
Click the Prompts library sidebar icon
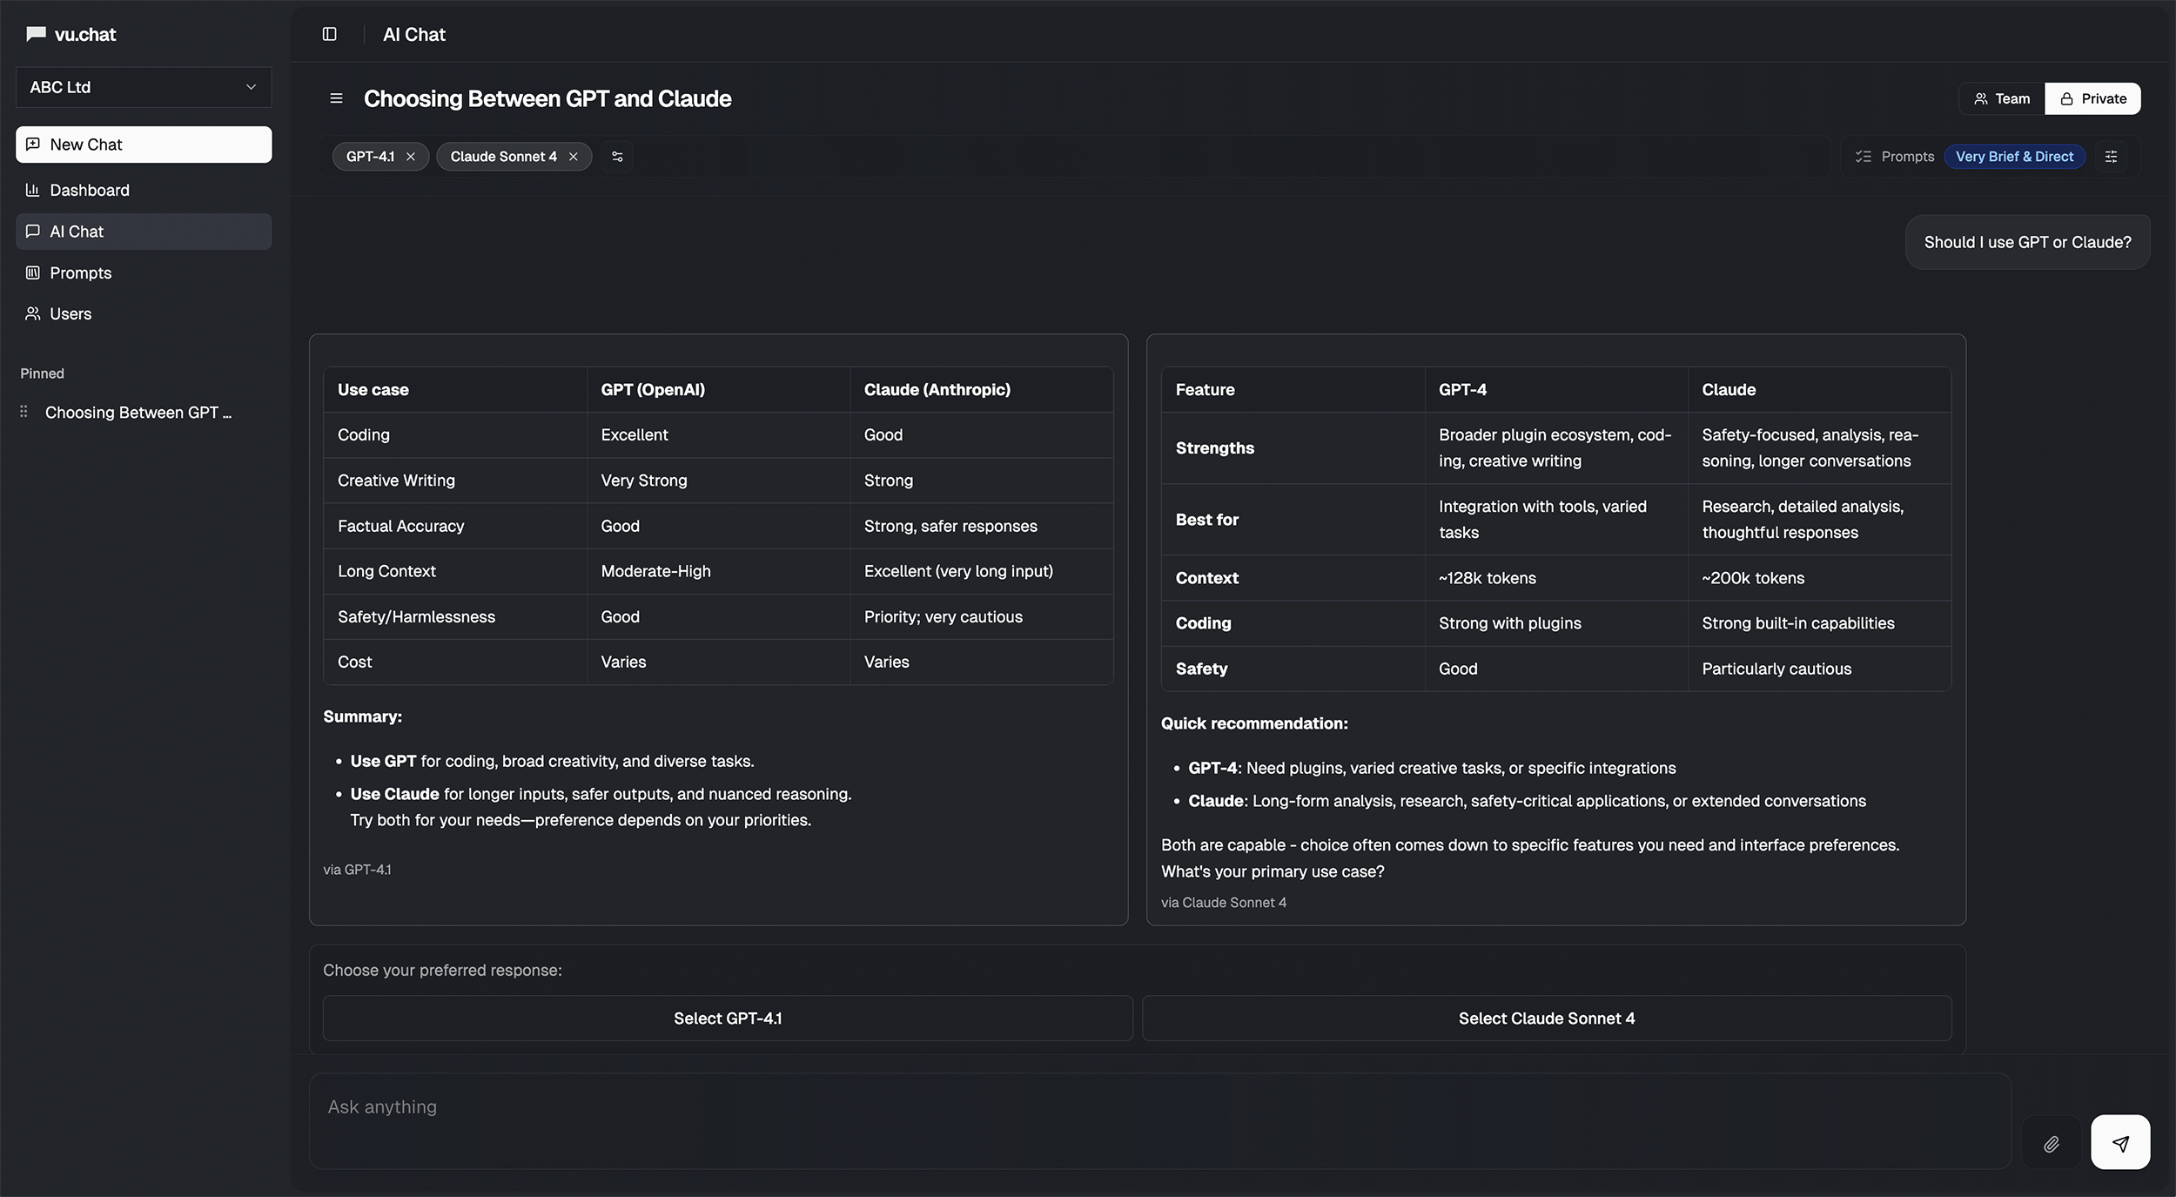tap(33, 272)
